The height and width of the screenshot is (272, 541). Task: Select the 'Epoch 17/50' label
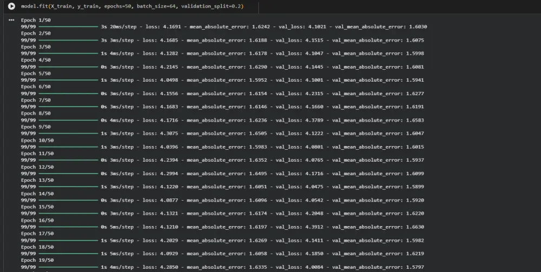[37, 234]
